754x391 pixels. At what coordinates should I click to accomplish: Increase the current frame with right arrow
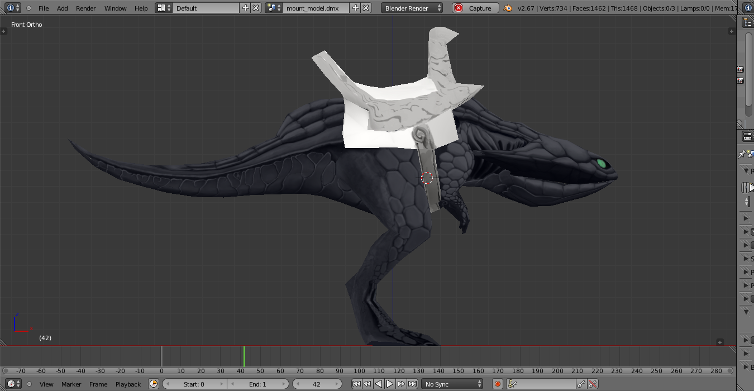337,384
